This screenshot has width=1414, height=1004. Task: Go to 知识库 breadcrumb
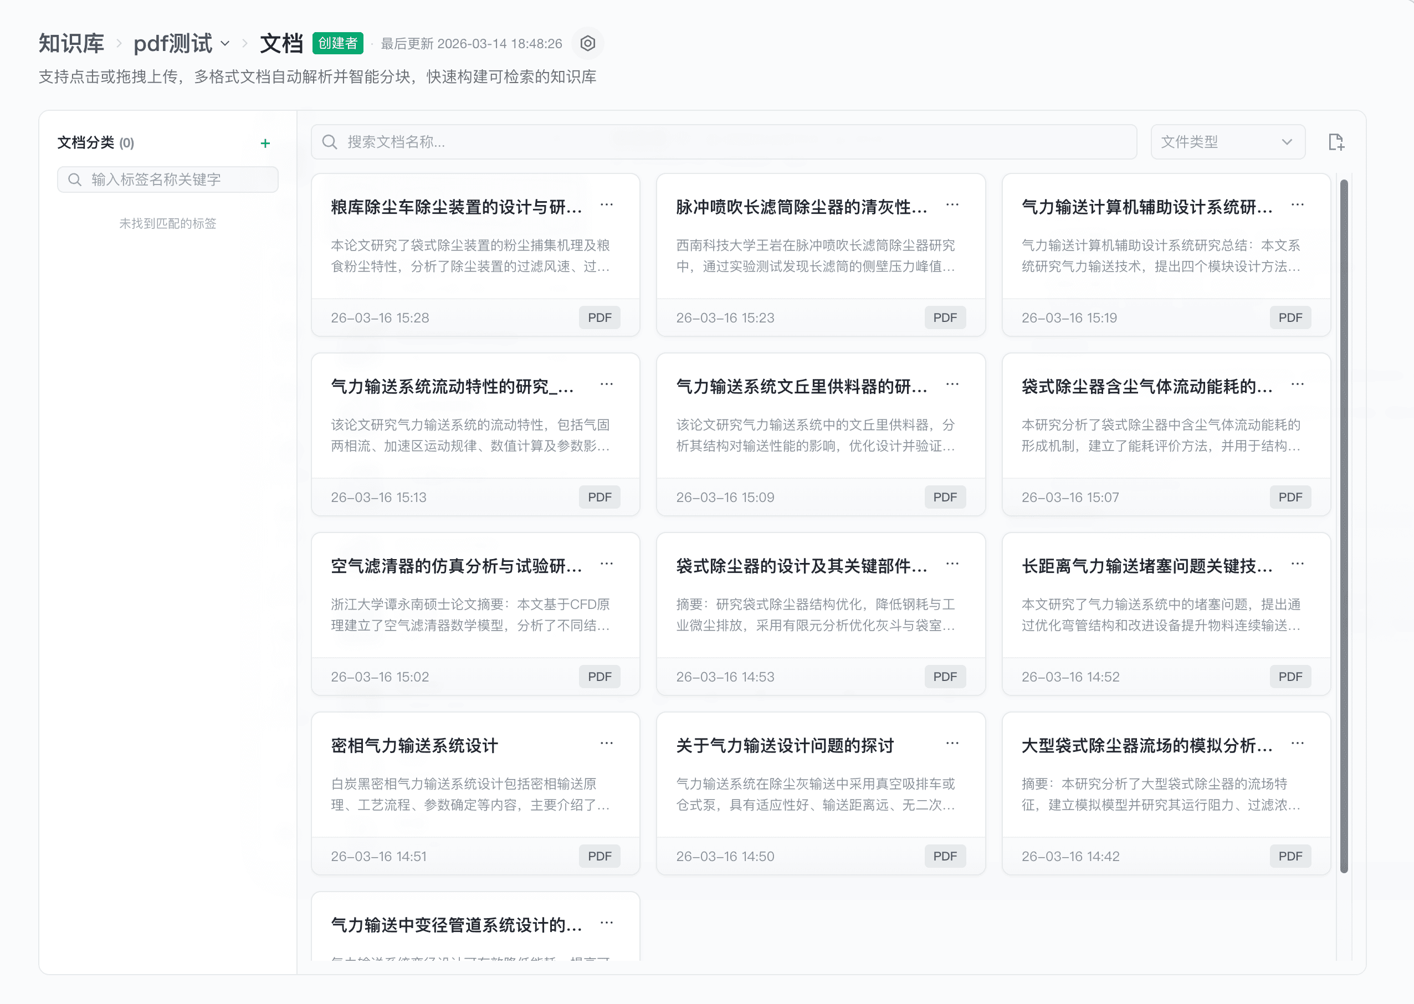[71, 43]
